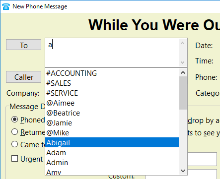Click the To recipient button
This screenshot has width=220, height=179.
(x=24, y=45)
